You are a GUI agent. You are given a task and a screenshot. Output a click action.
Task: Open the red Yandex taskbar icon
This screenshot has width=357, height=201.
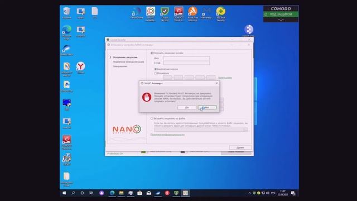[x=167, y=193]
